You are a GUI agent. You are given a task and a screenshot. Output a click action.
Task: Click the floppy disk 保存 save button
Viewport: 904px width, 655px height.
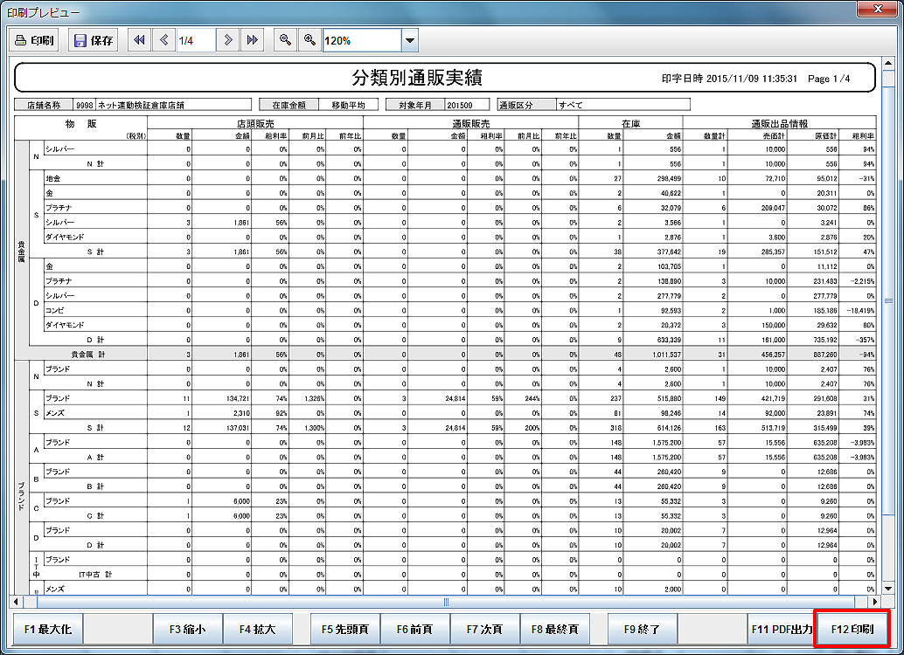point(94,40)
